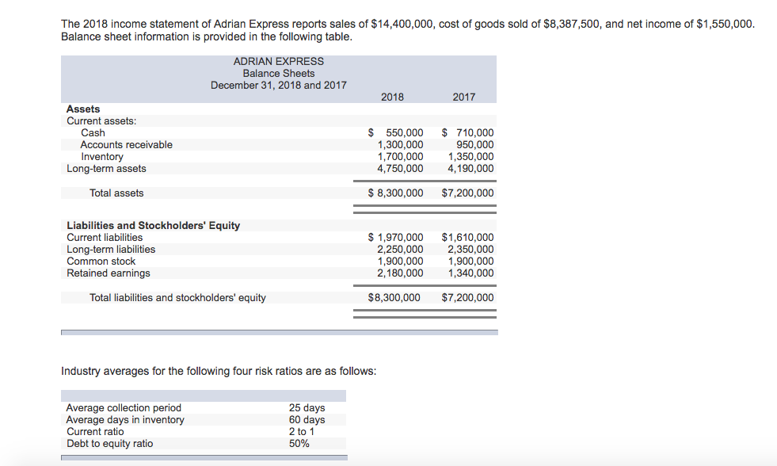The width and height of the screenshot is (777, 466).
Task: Select long-term assets value 4,190,000
Action: pos(470,169)
